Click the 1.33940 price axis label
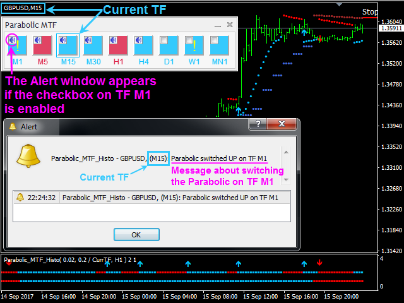Screen dimensions: 404x303 click(x=391, y=126)
